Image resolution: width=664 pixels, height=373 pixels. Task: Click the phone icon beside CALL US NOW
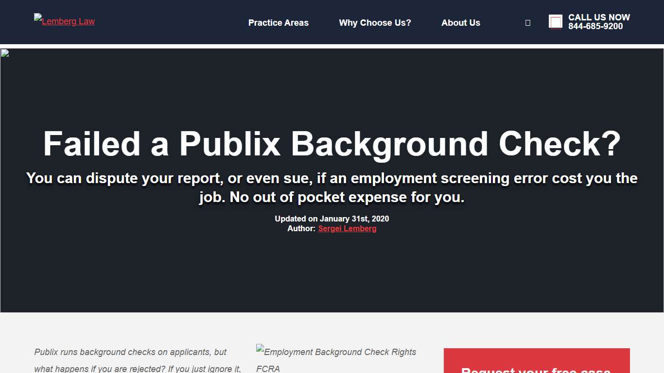click(555, 21)
